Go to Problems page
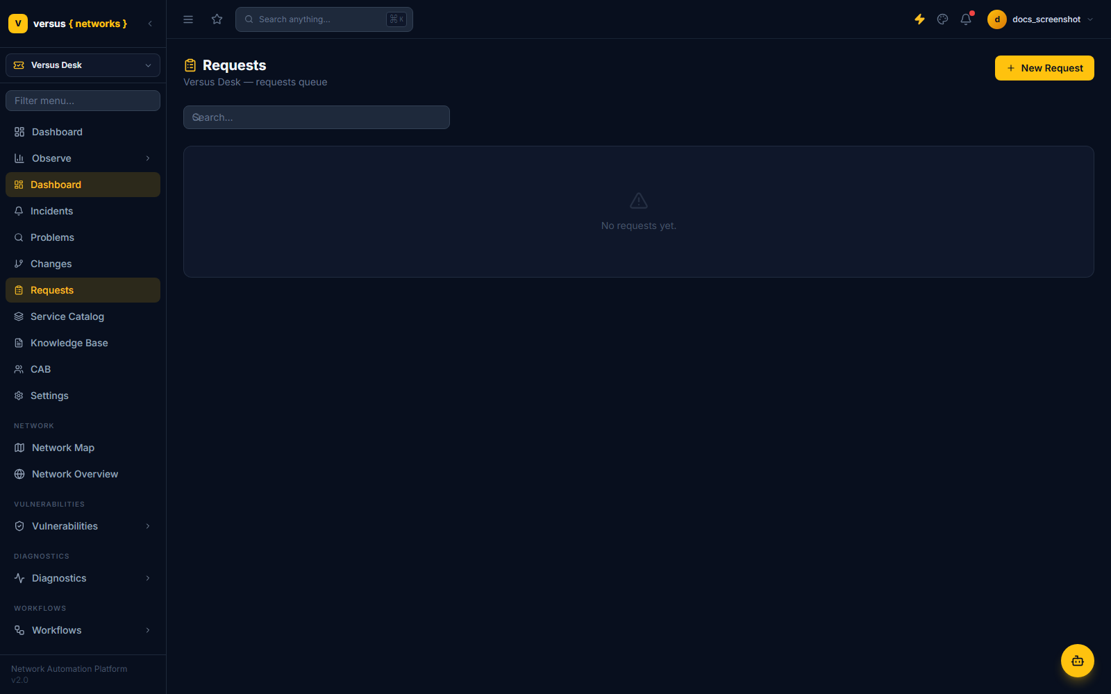 coord(83,237)
